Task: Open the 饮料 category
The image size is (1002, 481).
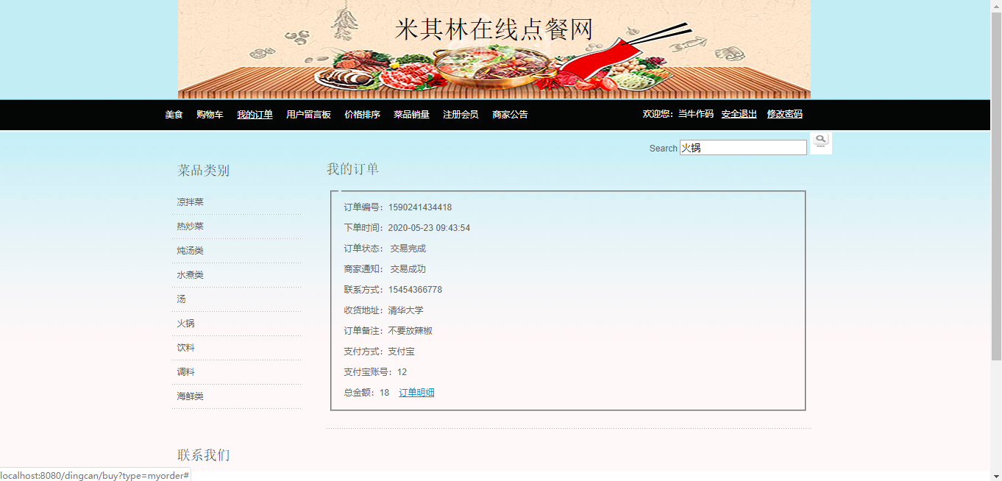Action: tap(185, 348)
